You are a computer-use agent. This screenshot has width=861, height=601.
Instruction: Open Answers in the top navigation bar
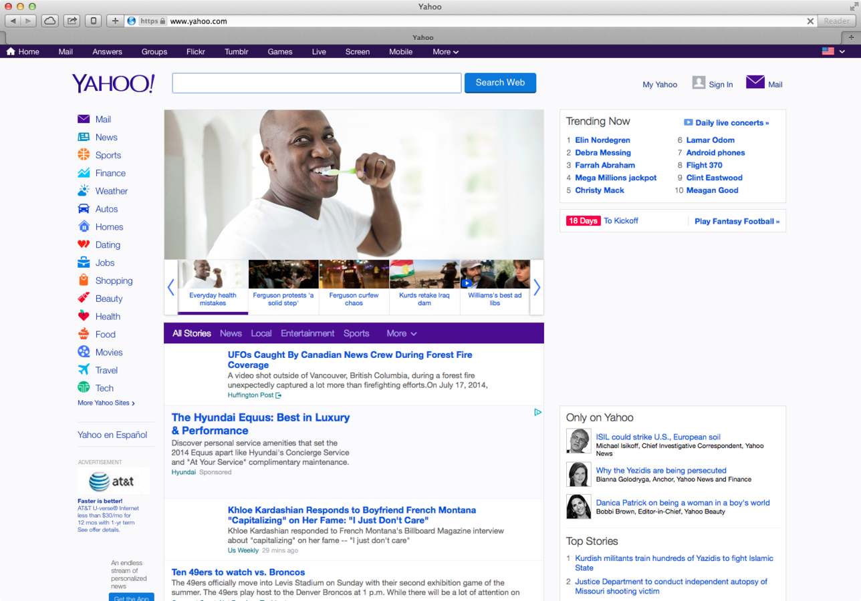click(x=107, y=51)
